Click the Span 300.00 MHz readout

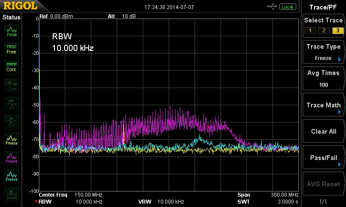pyautogui.click(x=268, y=195)
